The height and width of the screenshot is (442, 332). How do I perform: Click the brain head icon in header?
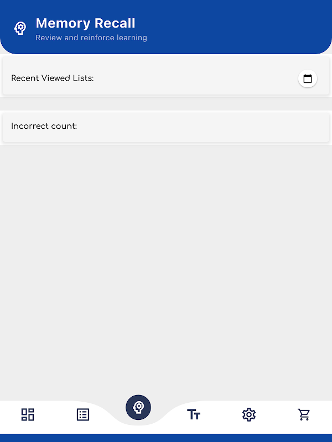[20, 28]
